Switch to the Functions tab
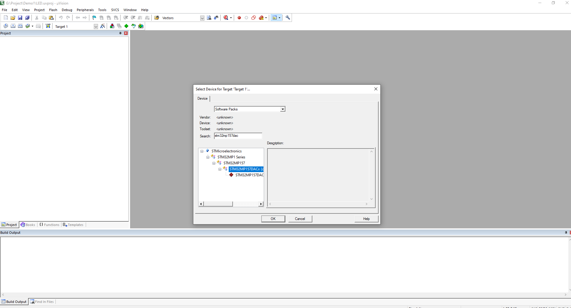This screenshot has width=571, height=308. (49, 225)
